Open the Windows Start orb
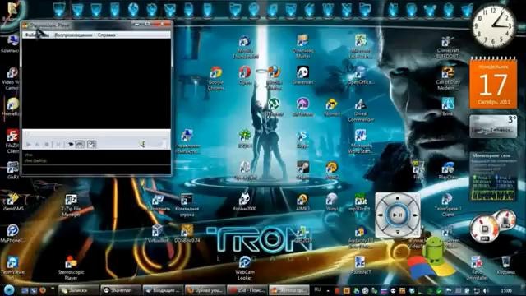The width and height of the screenshot is (526, 296). 9,289
